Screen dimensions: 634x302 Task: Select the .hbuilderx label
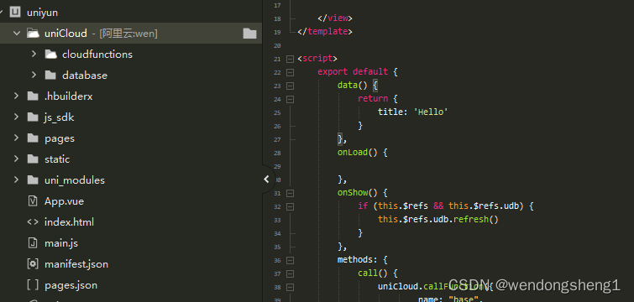(69, 96)
